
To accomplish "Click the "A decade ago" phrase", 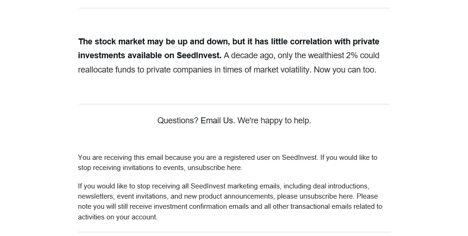I will pos(249,55).
